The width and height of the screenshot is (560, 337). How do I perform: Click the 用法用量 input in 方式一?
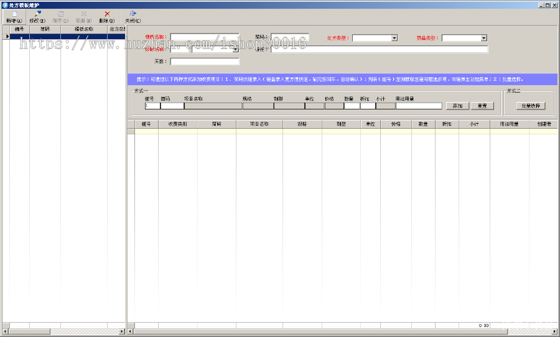(x=419, y=106)
